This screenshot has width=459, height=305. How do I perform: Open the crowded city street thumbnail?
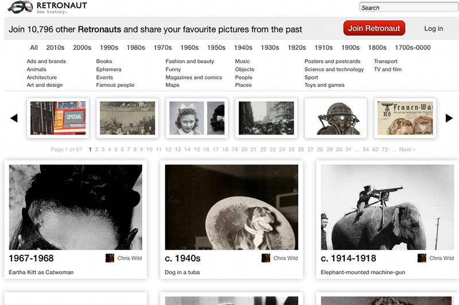point(266,118)
